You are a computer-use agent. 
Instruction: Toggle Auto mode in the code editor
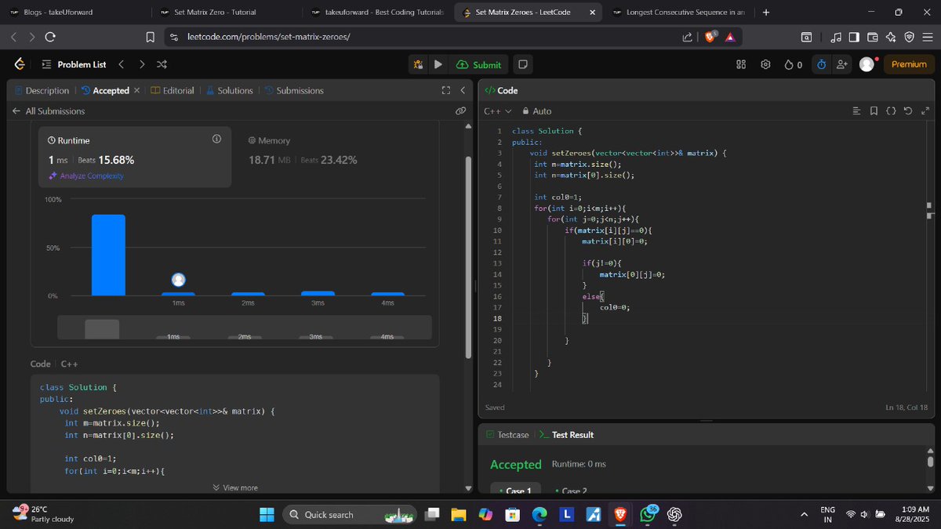(539, 111)
